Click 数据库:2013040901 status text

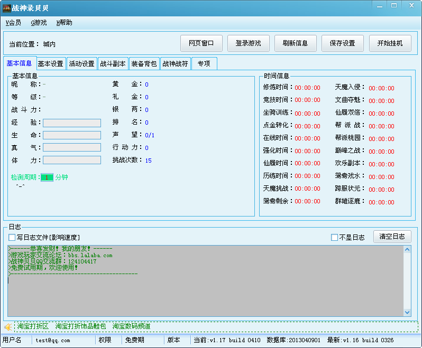point(293,340)
